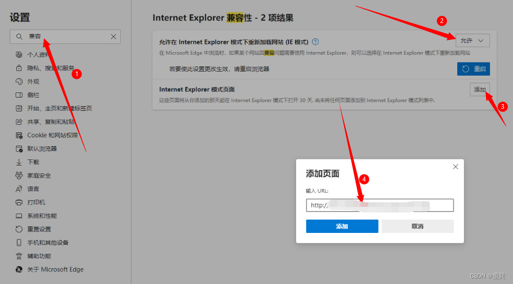Click the search magnifier icon in settings
This screenshot has width=513, height=284.
point(19,37)
